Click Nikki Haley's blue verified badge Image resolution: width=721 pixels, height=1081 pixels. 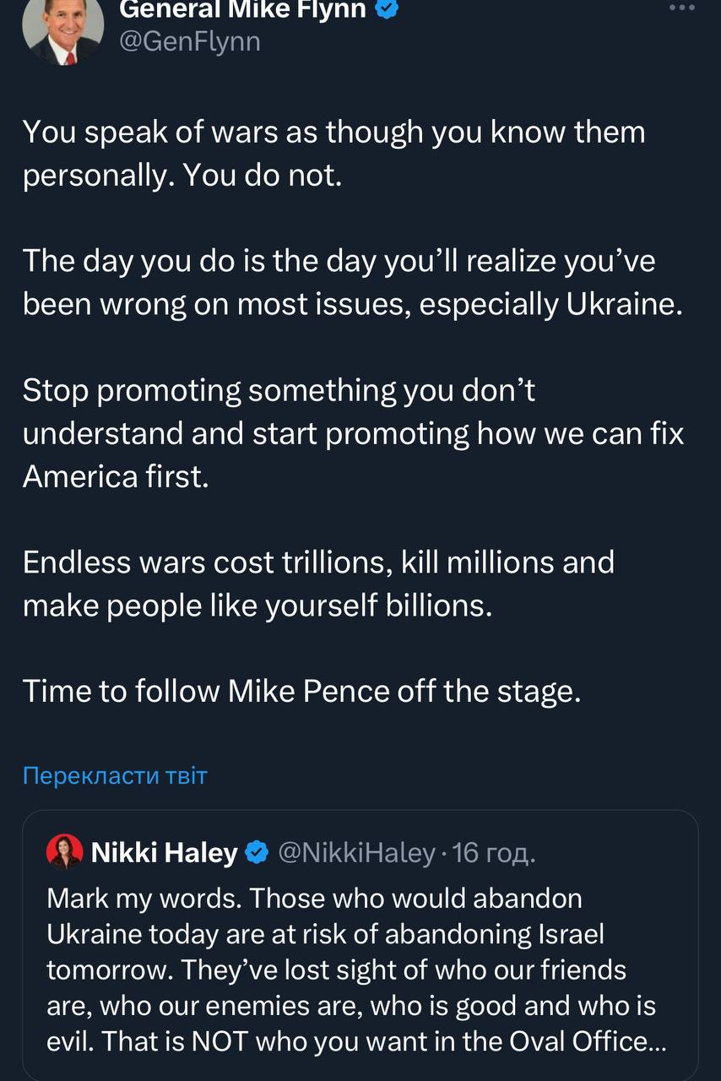coord(257,853)
